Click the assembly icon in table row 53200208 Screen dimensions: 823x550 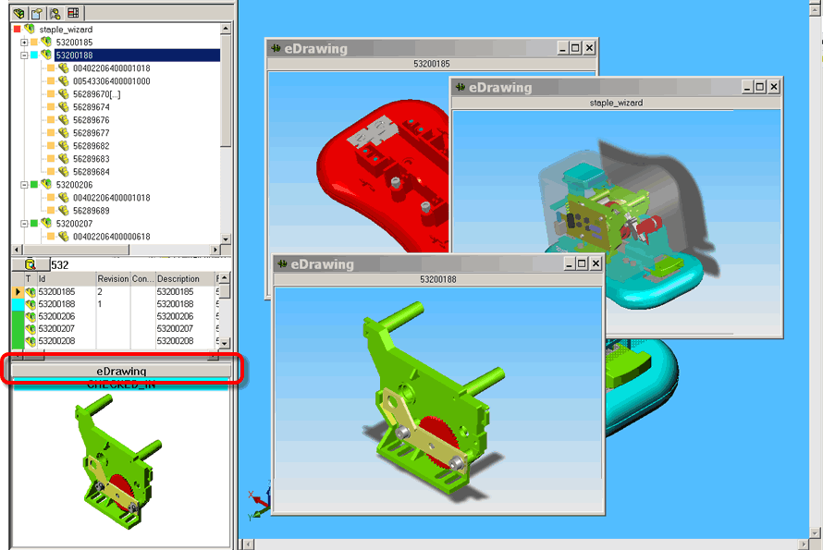(x=31, y=341)
